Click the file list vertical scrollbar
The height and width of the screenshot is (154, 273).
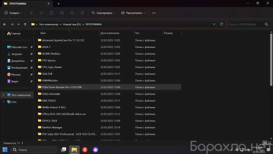pos(271,59)
